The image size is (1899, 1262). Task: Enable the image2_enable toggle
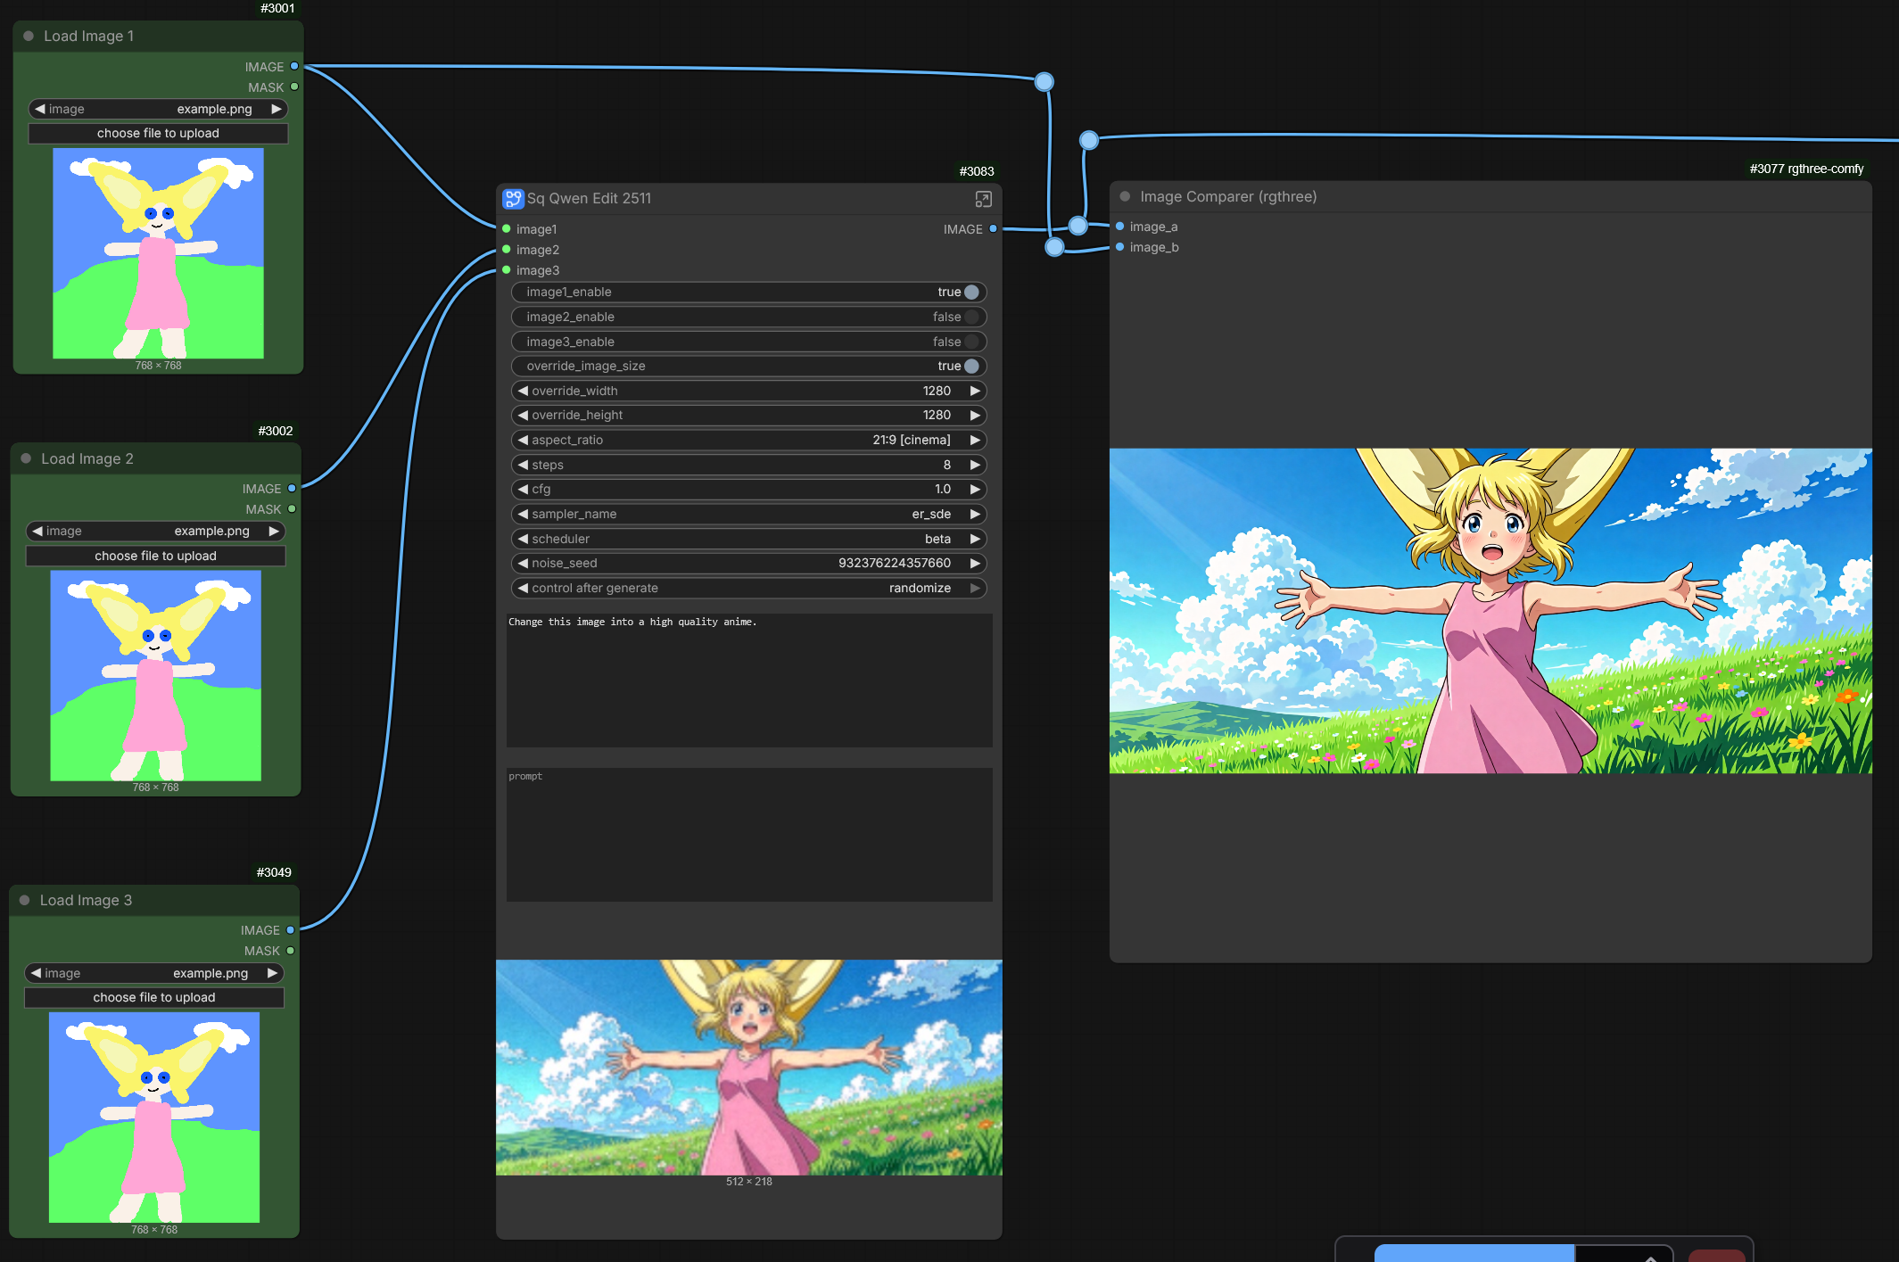click(970, 317)
